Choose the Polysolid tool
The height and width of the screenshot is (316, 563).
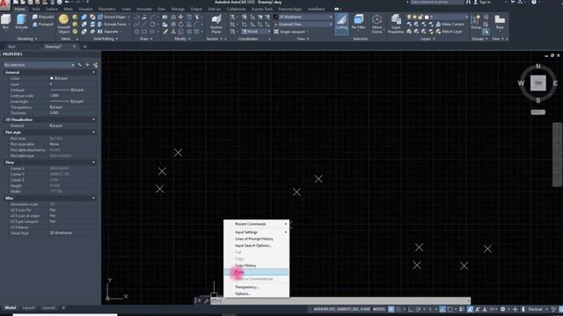pos(43,17)
